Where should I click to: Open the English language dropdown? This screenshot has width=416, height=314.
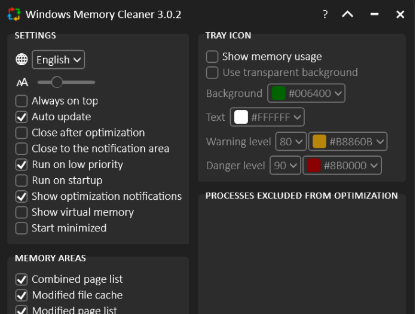[x=58, y=60]
